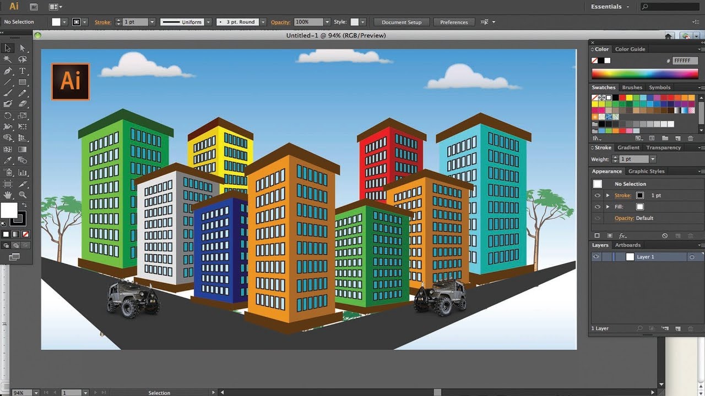Switch to the Artboards tab
The image size is (705, 396).
628,245
